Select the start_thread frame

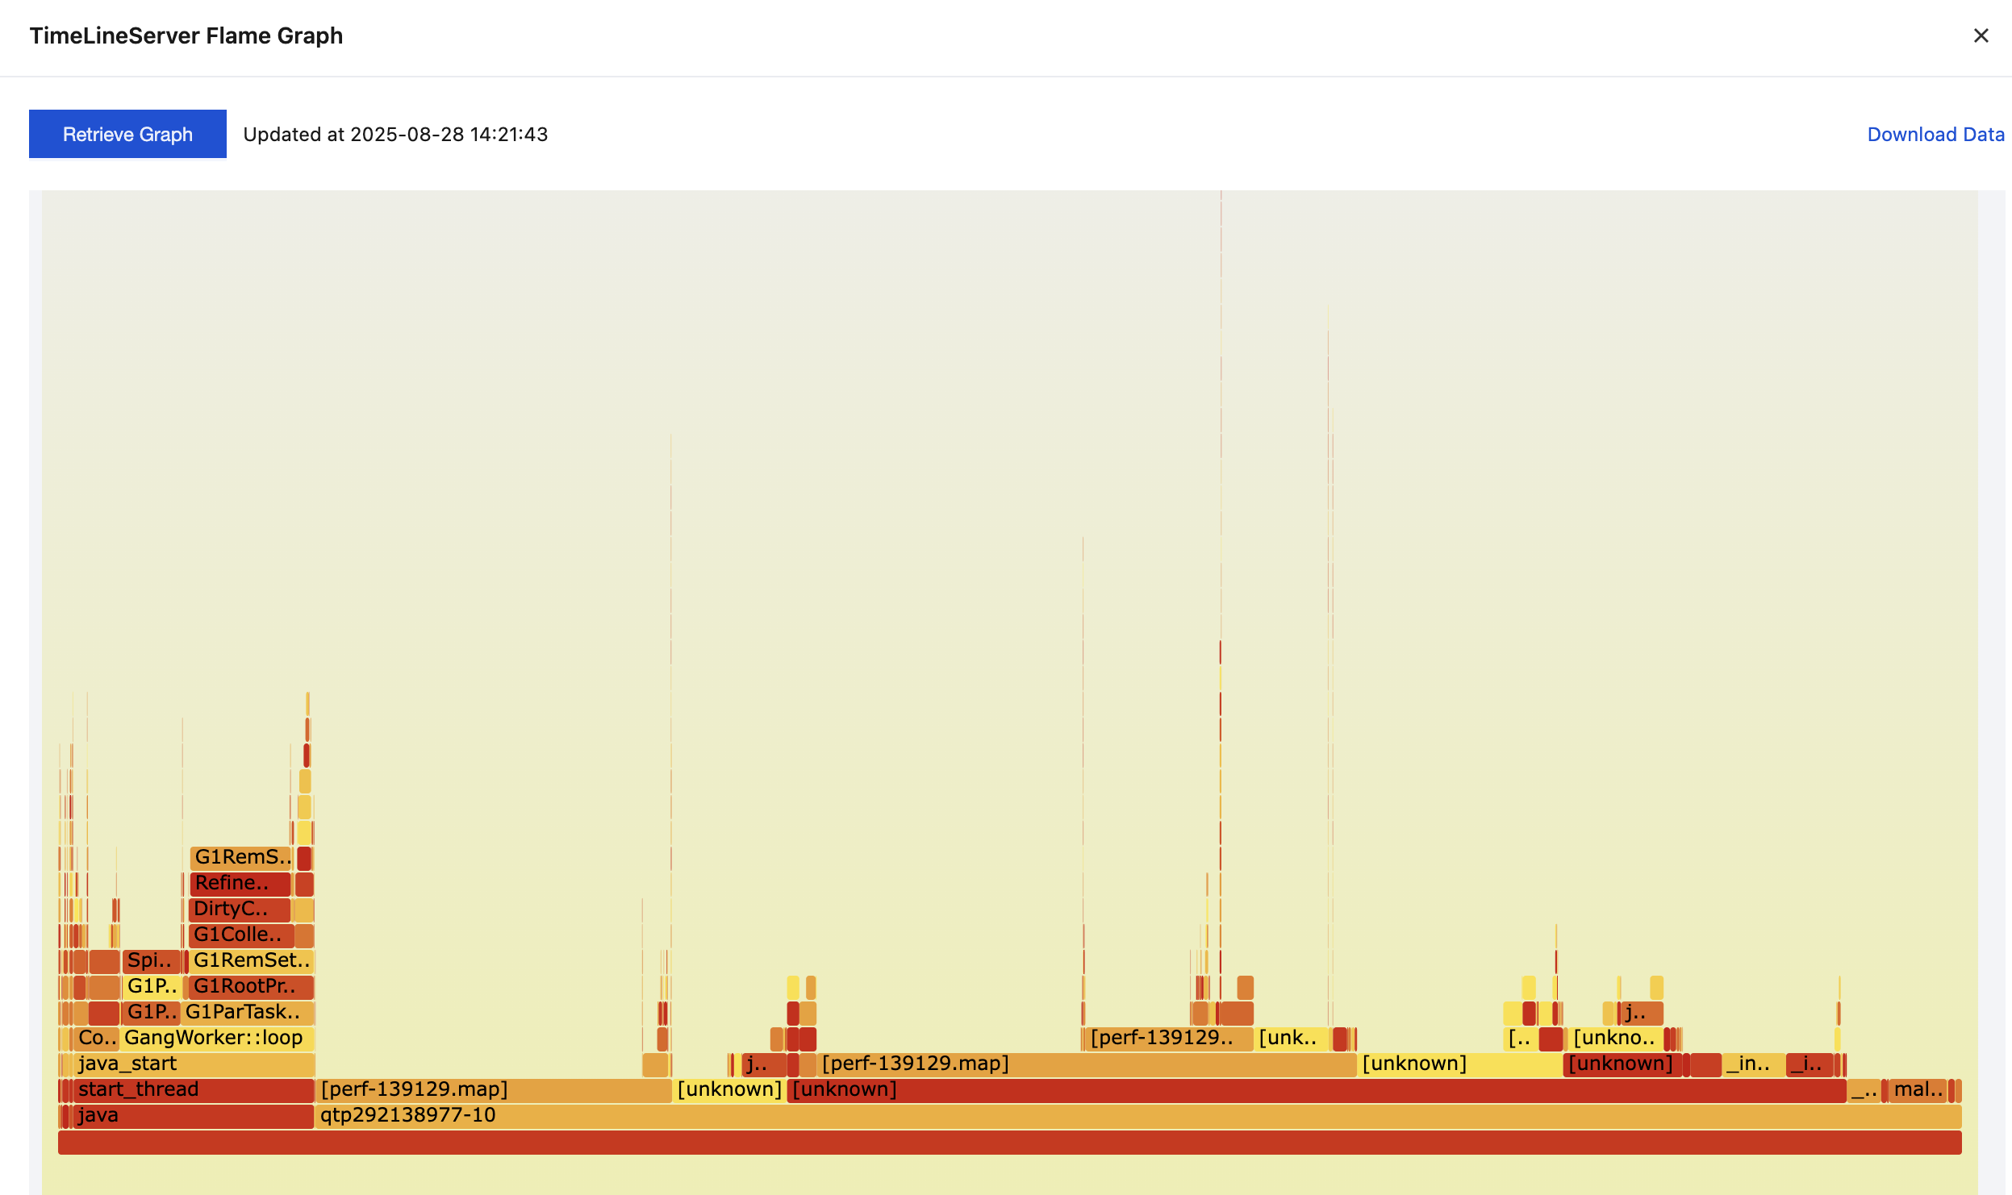point(194,1090)
